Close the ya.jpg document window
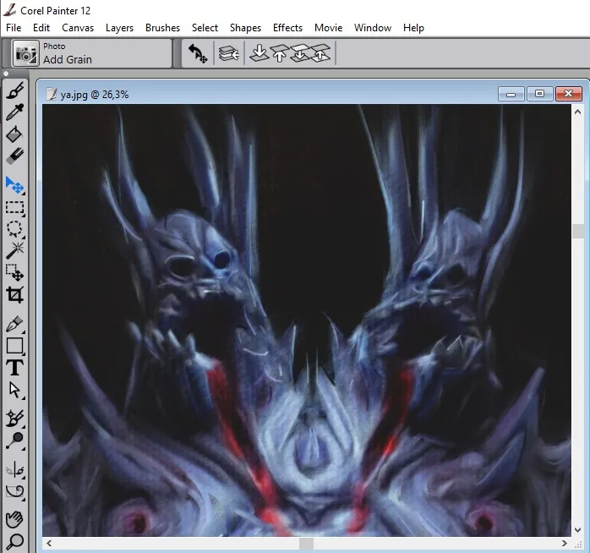The width and height of the screenshot is (590, 553). (569, 94)
